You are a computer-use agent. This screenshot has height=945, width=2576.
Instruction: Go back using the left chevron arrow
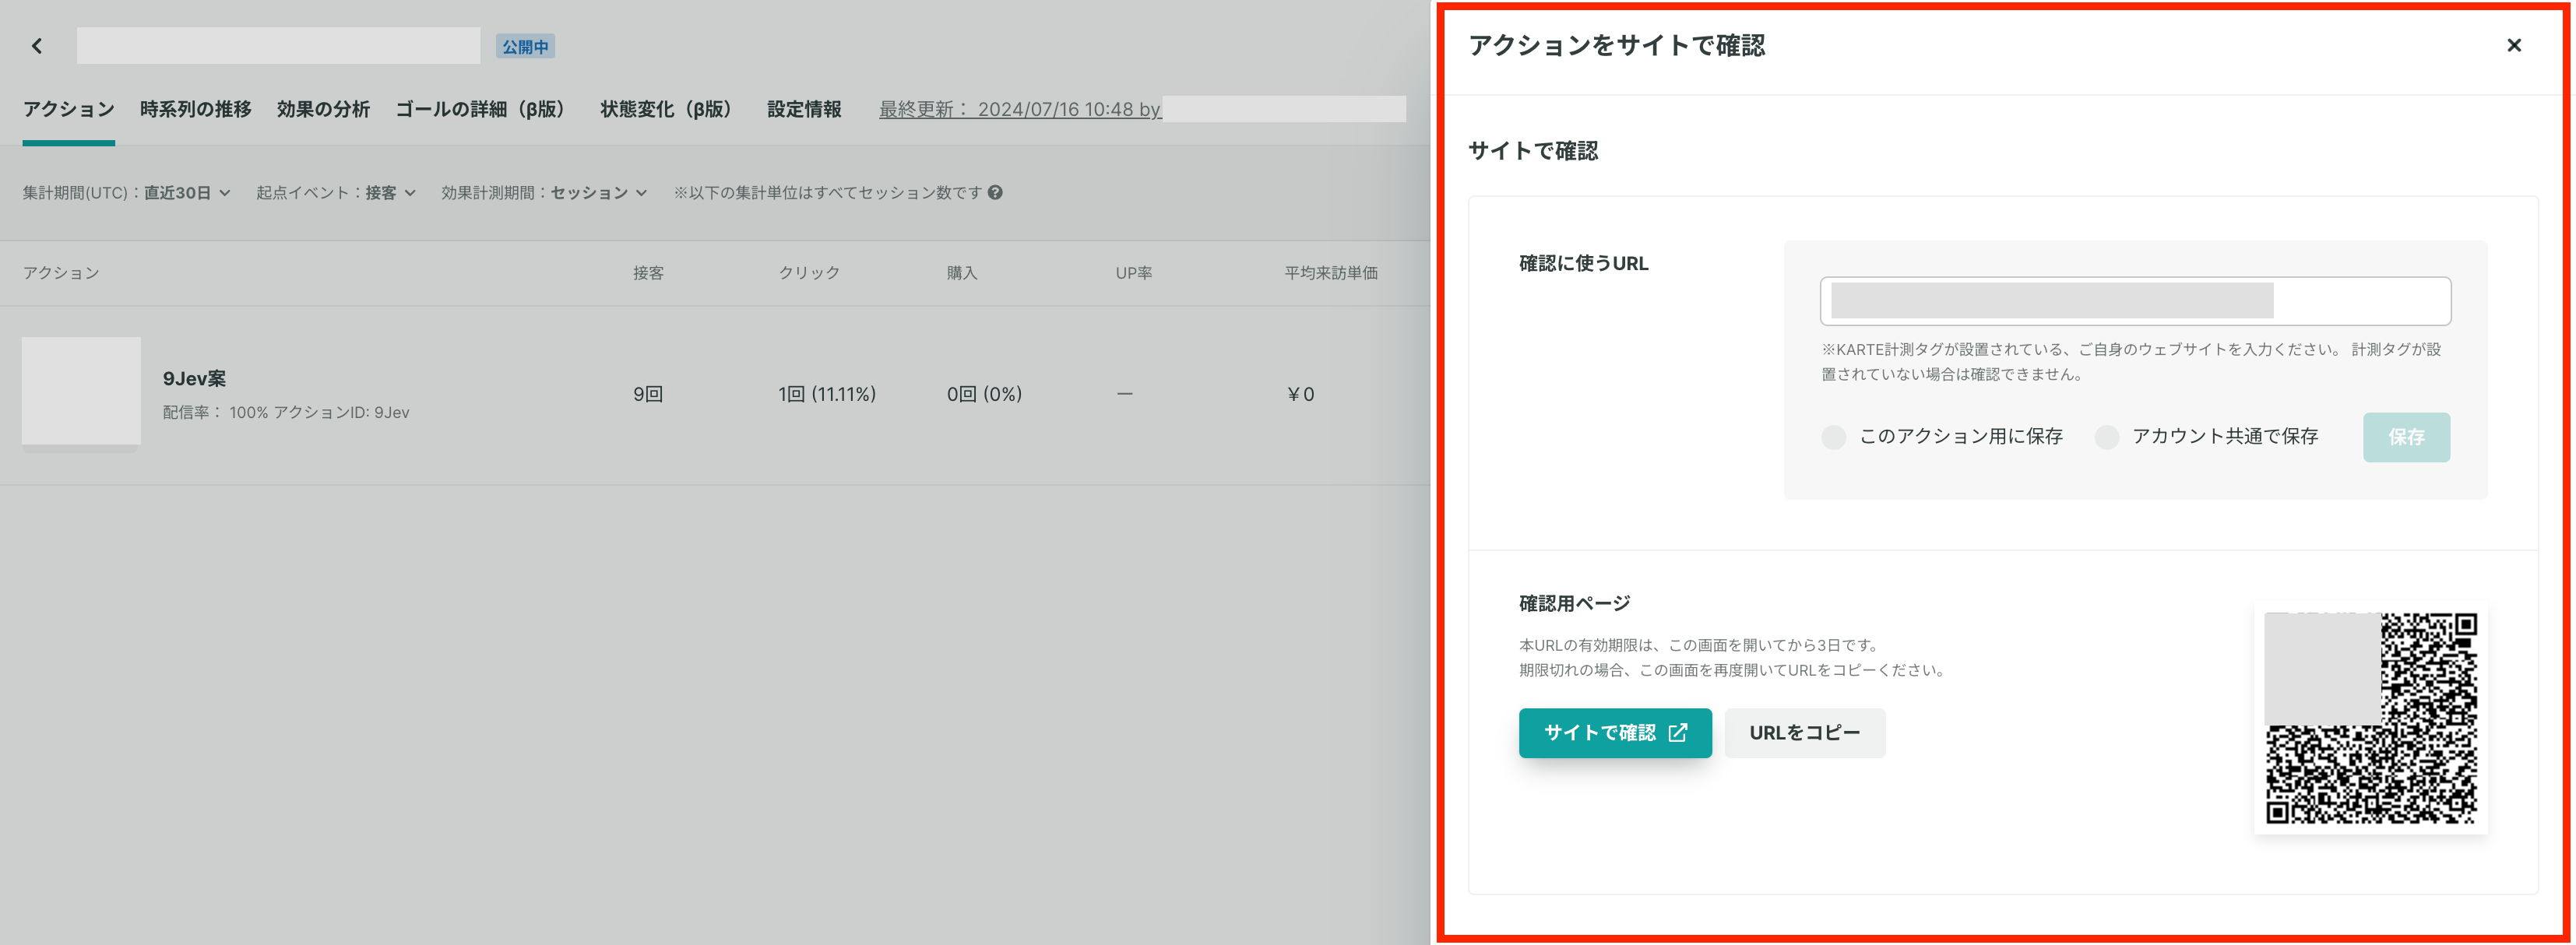pyautogui.click(x=37, y=46)
